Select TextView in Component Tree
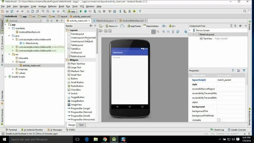The height and width of the screenshot is (143, 254). click(x=214, y=39)
